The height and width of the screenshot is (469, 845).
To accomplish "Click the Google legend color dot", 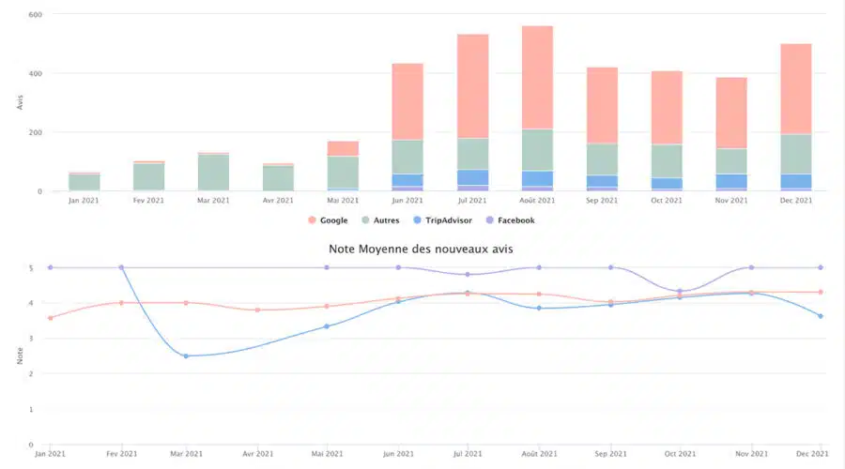I will (312, 220).
